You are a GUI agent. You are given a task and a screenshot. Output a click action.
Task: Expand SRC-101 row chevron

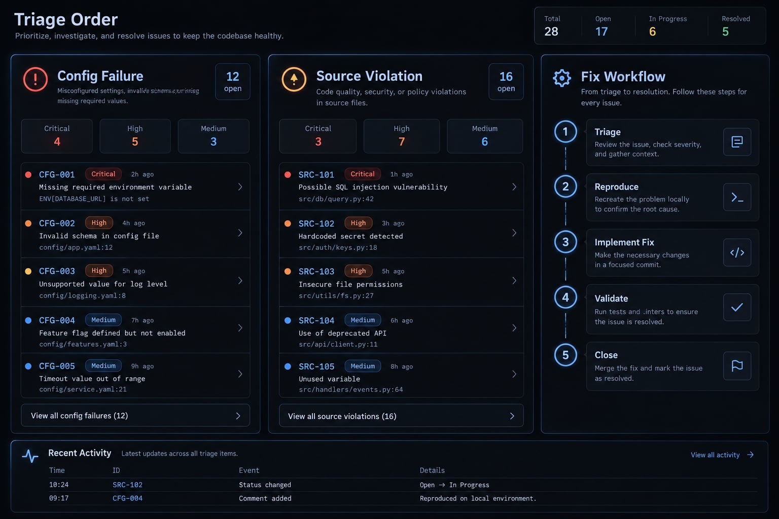pyautogui.click(x=514, y=187)
